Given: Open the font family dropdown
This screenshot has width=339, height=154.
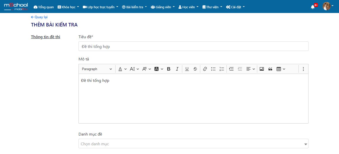Looking at the screenshot, I should click(x=147, y=69).
